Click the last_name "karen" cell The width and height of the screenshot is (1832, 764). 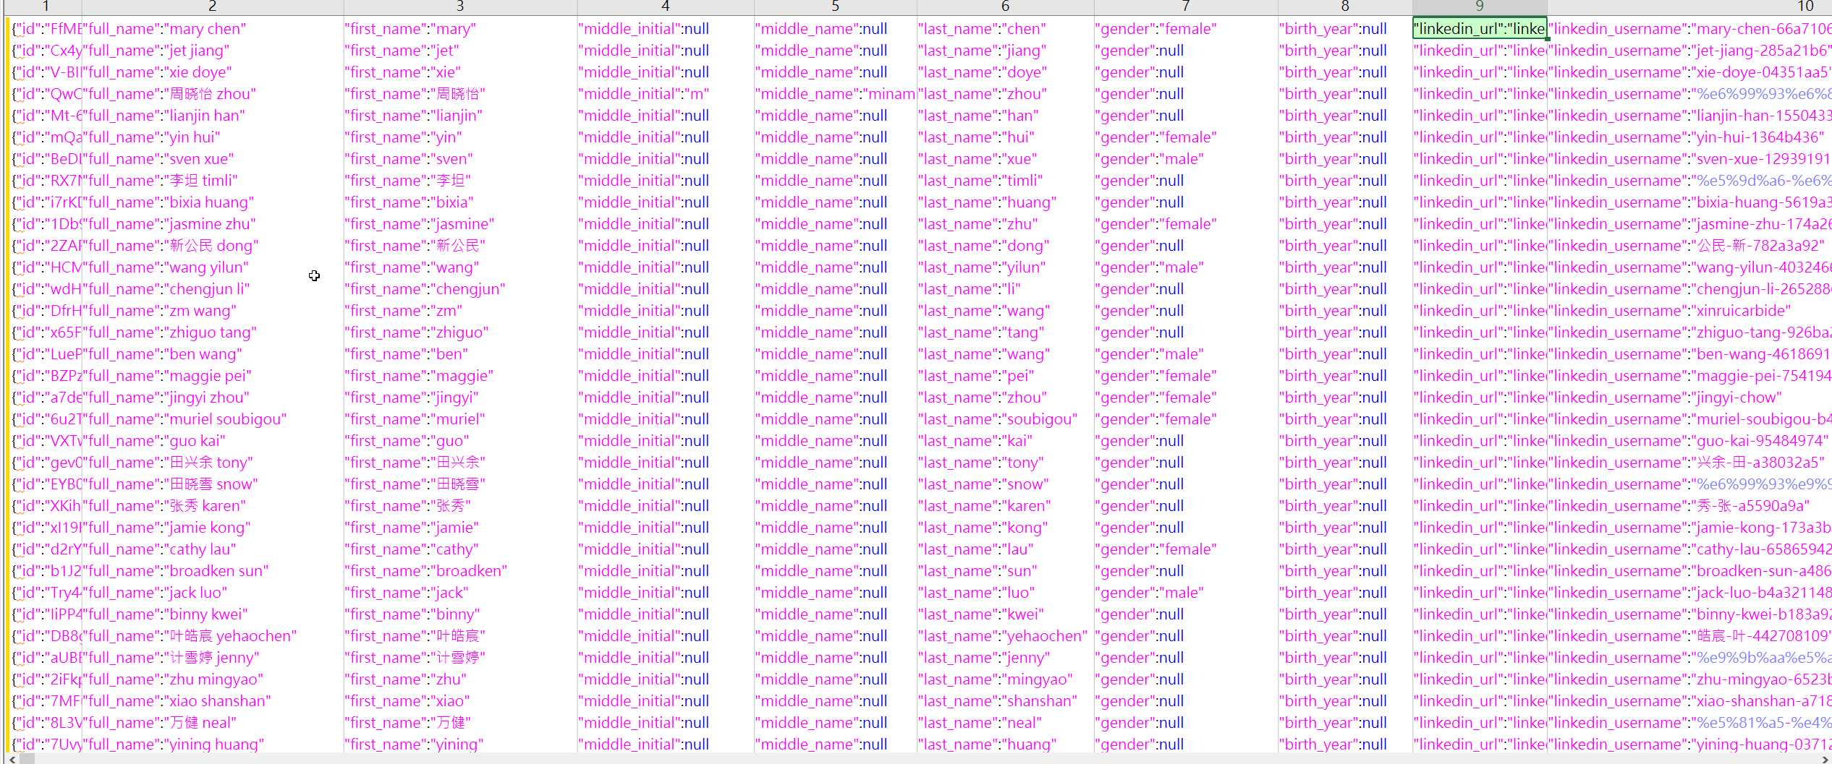click(x=1006, y=506)
